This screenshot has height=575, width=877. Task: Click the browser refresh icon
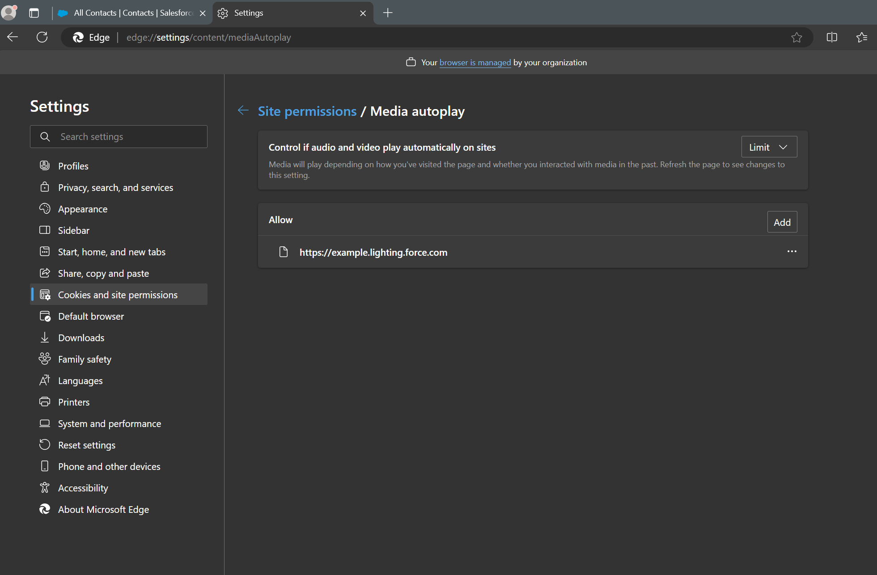click(x=42, y=37)
